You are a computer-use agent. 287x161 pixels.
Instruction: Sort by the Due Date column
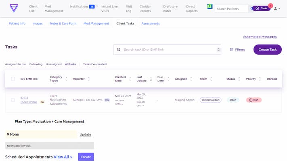(168, 79)
